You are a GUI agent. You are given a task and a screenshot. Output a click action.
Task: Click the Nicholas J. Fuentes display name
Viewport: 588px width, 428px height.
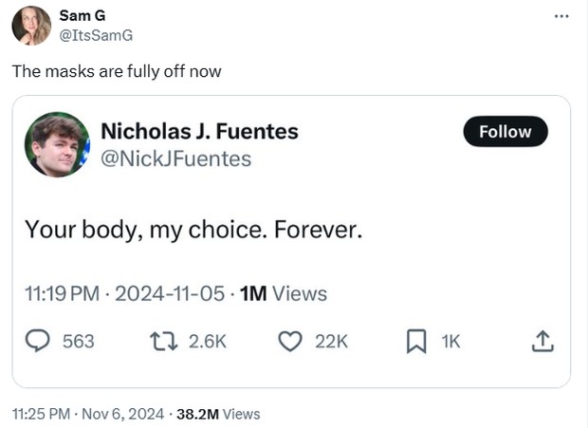[199, 132]
